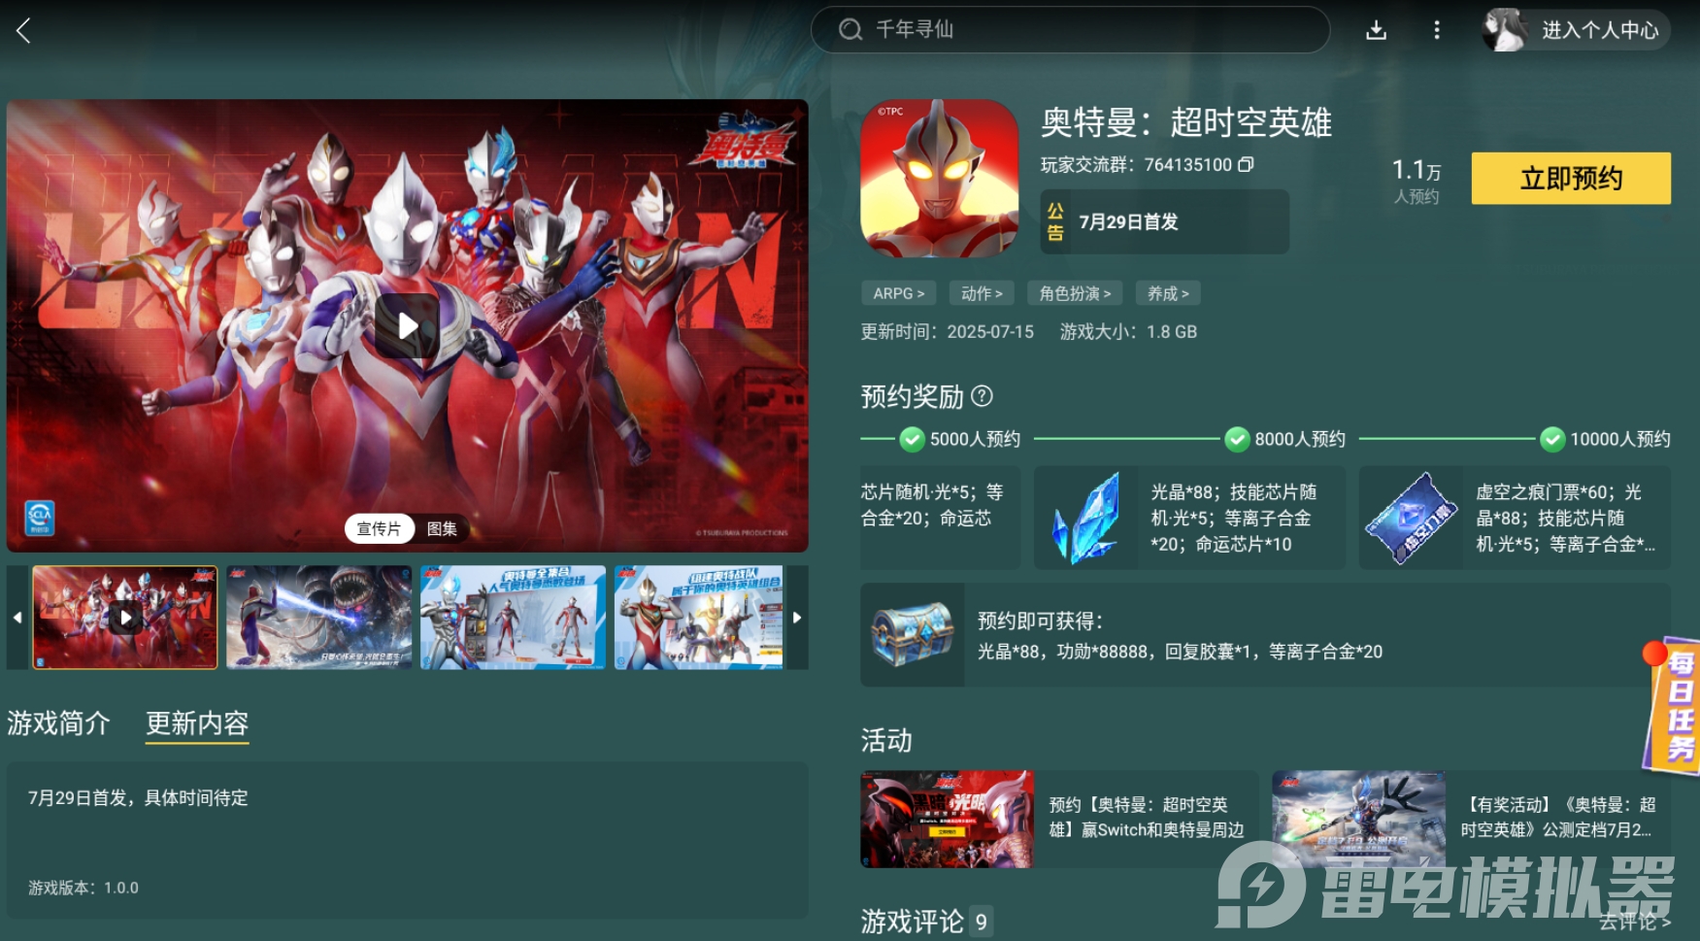Select the monster battle screenshot thumbnail
The height and width of the screenshot is (941, 1700).
point(319,618)
